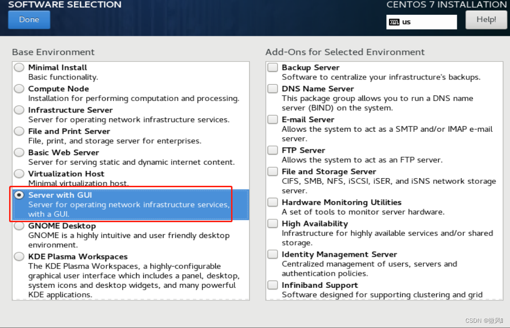Pick the File and Print Server option

(x=19, y=131)
